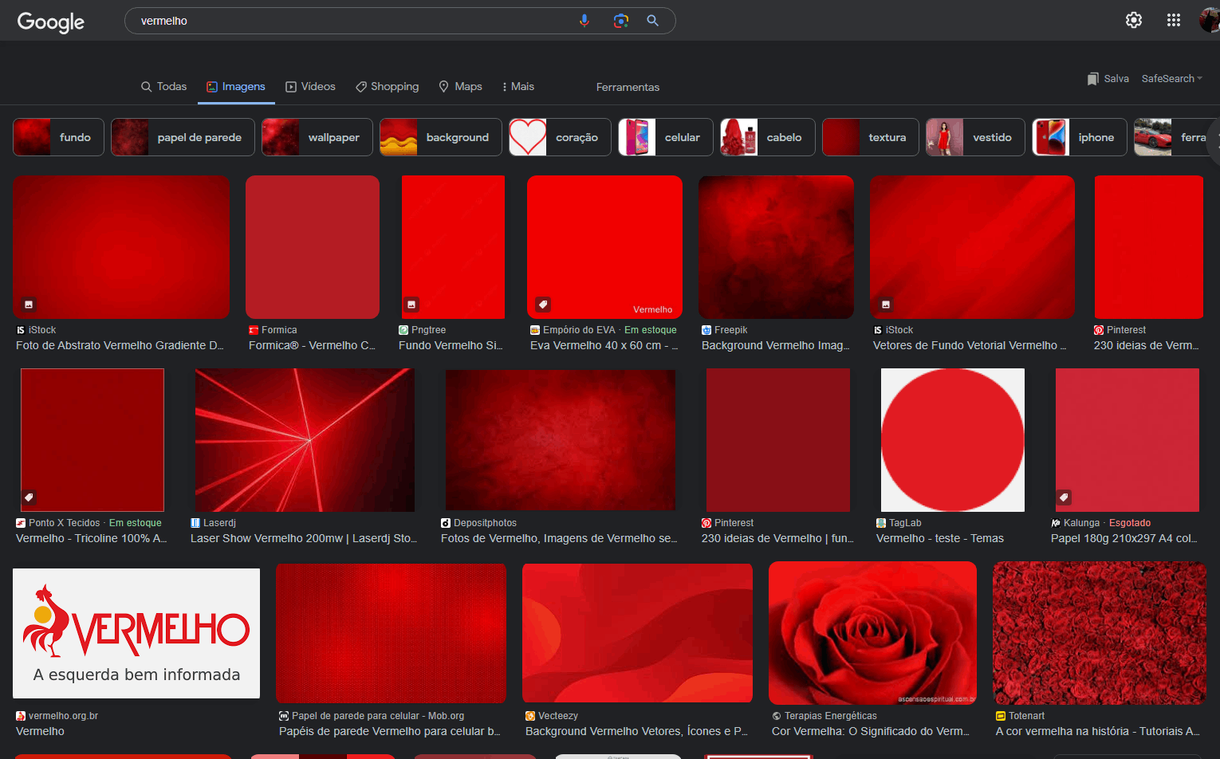Image resolution: width=1220 pixels, height=759 pixels.
Task: Click the Ponto X Tecidos product tag
Action: pyautogui.click(x=30, y=497)
